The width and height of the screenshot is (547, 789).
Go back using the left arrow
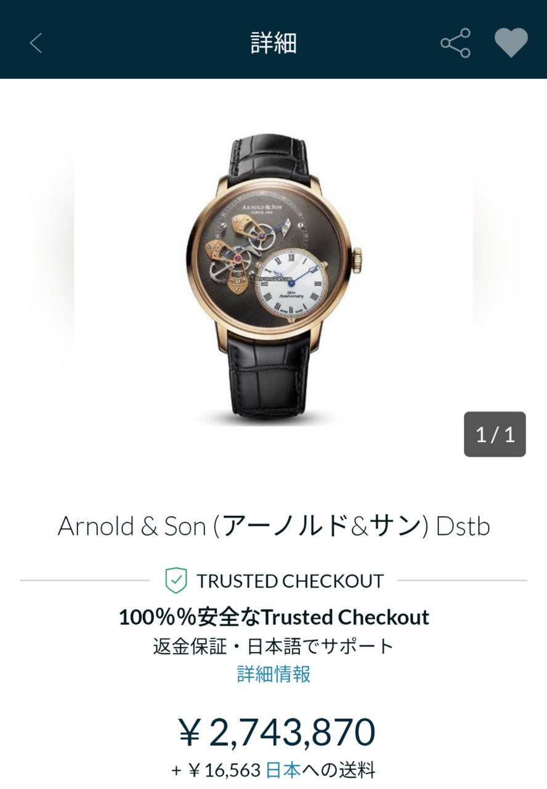[36, 43]
